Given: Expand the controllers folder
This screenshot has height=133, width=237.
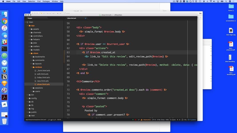Looking at the screenshot, I should (37, 36).
